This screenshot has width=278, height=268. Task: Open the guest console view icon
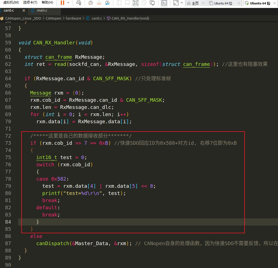click(x=164, y=3)
